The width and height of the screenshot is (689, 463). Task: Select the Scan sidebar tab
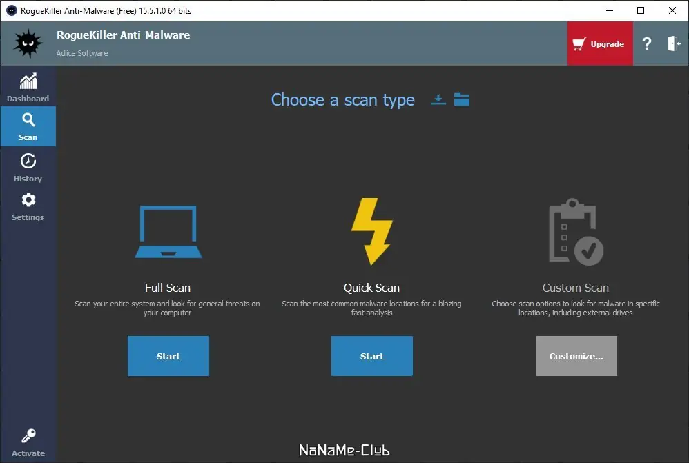(x=28, y=126)
